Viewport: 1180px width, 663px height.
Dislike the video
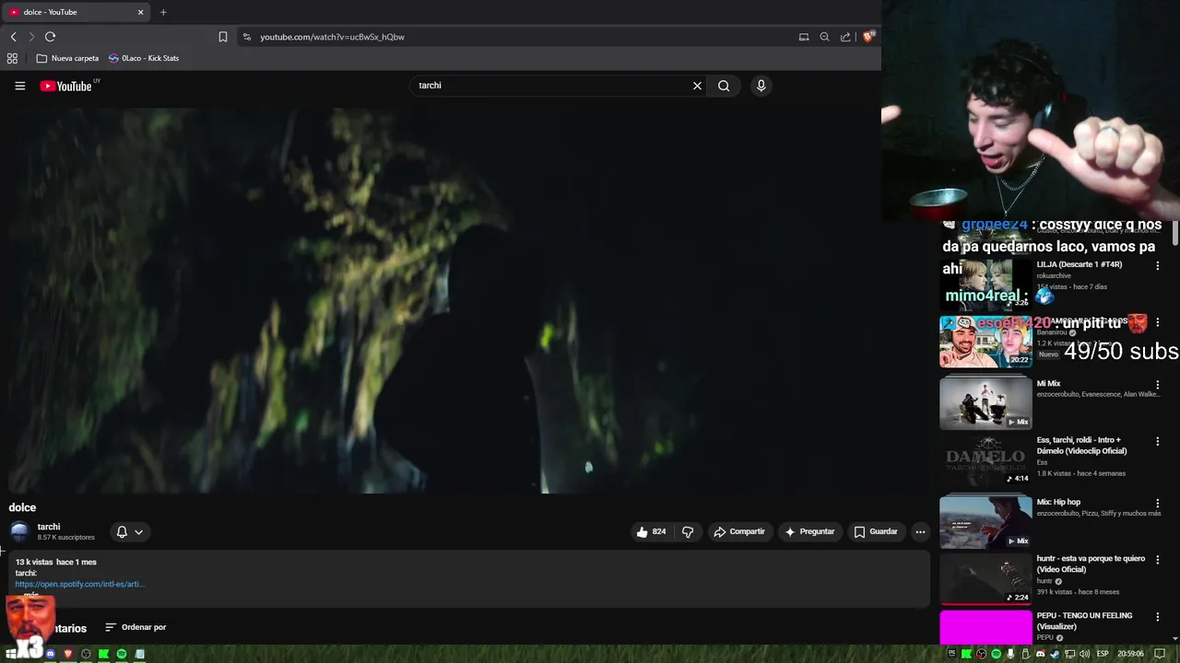[x=688, y=531]
